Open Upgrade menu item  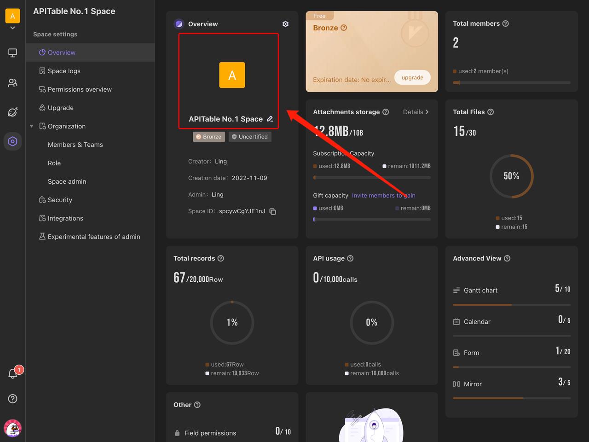(x=90, y=108)
